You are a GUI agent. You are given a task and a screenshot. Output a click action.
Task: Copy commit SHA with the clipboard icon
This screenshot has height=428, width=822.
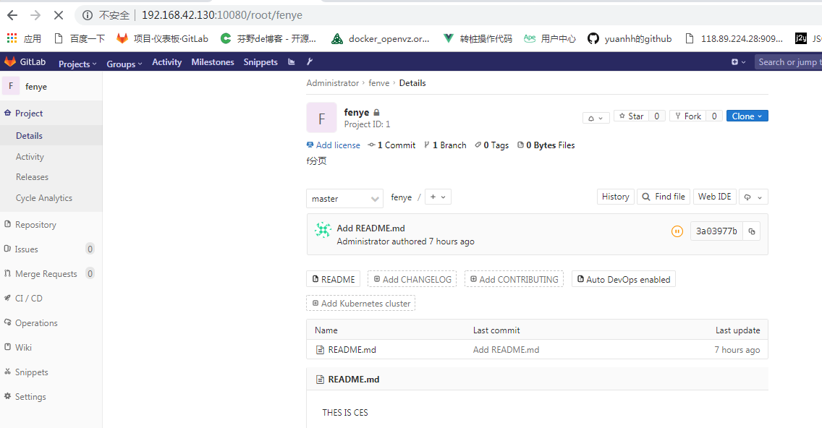pos(752,231)
